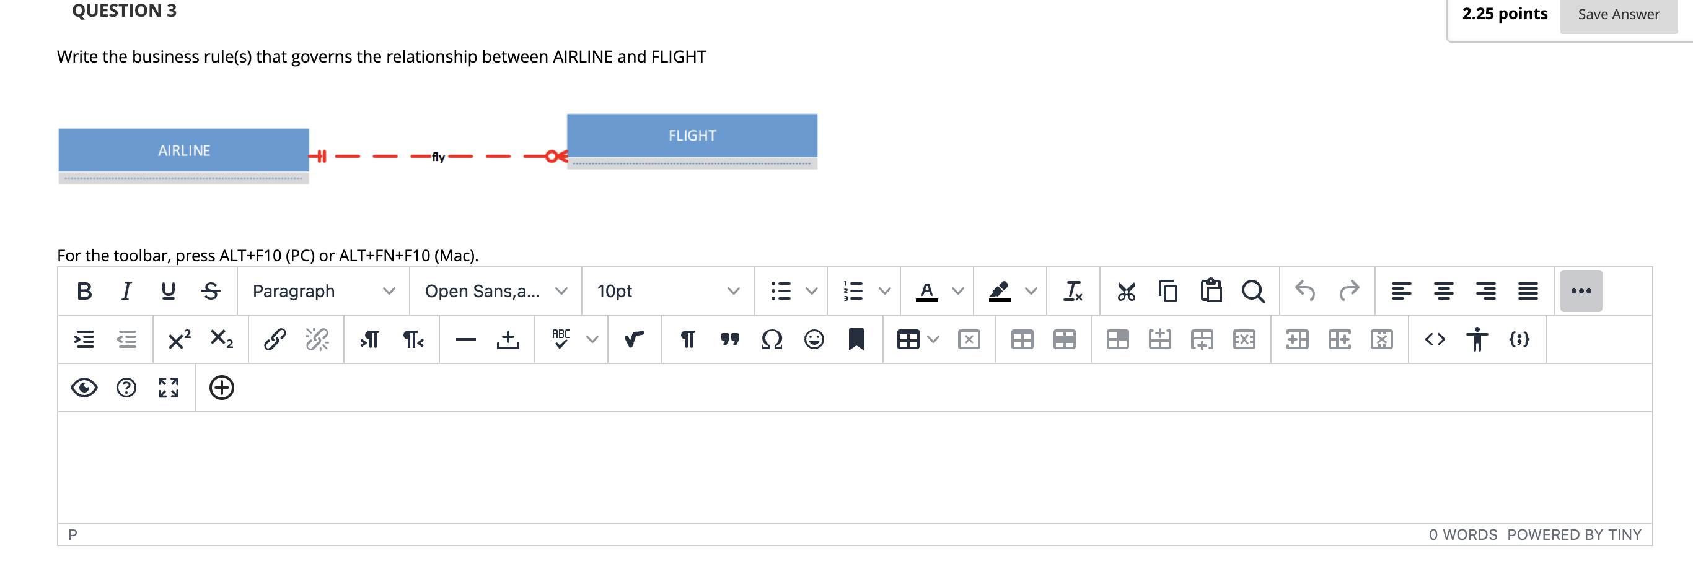This screenshot has height=577, width=1693.
Task: Toggle bold formatting
Action: coord(84,291)
